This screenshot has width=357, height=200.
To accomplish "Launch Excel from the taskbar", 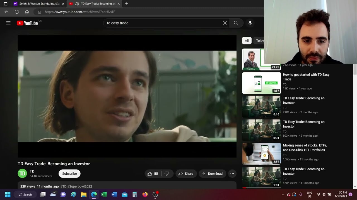I will pyautogui.click(x=104, y=194).
